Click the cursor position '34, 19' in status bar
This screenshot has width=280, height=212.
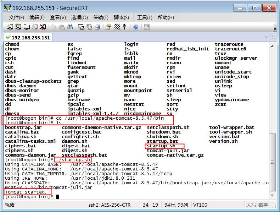coord(150,205)
